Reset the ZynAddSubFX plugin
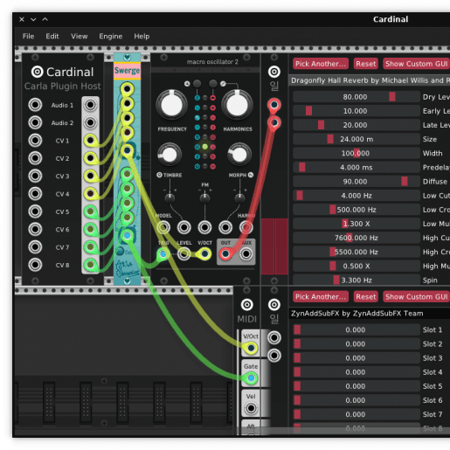The width and height of the screenshot is (450, 450). click(366, 297)
